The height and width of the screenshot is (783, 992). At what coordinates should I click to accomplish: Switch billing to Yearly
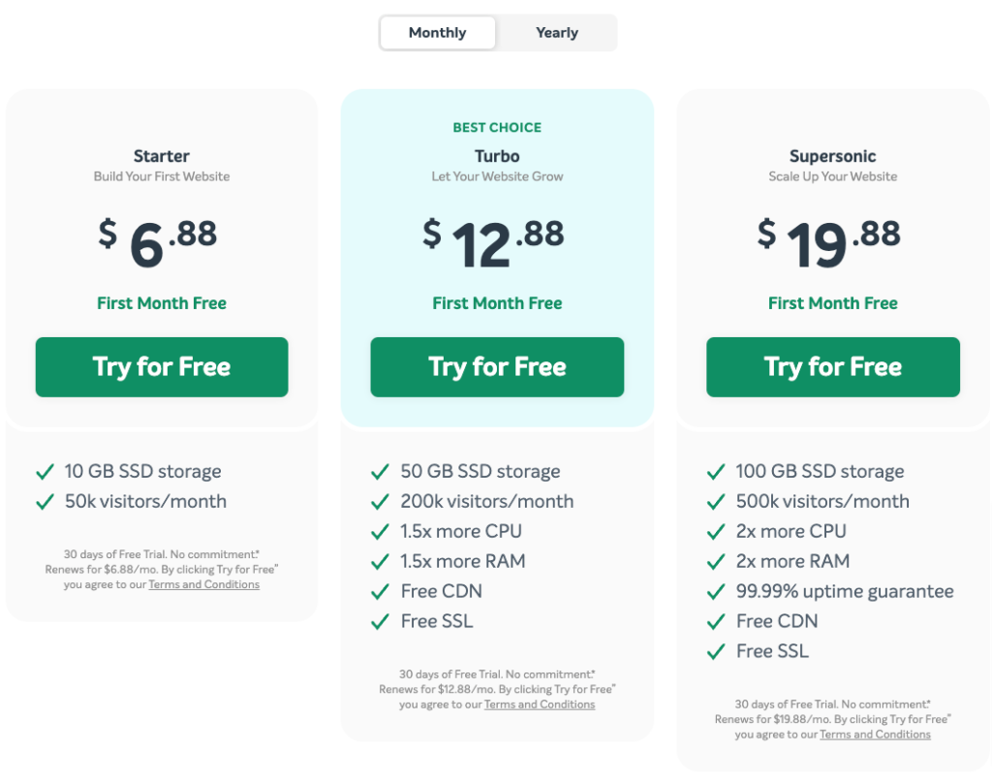[x=557, y=33]
